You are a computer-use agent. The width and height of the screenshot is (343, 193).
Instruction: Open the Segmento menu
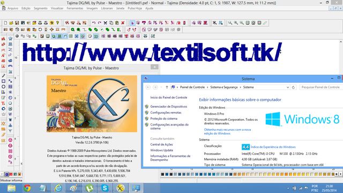point(41,9)
